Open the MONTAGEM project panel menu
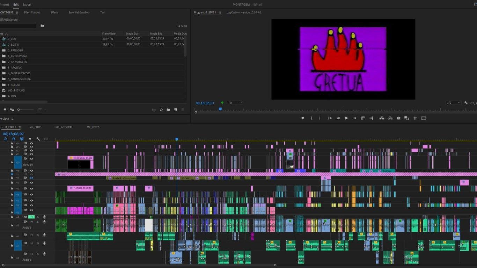The height and width of the screenshot is (268, 477). [x=17, y=13]
